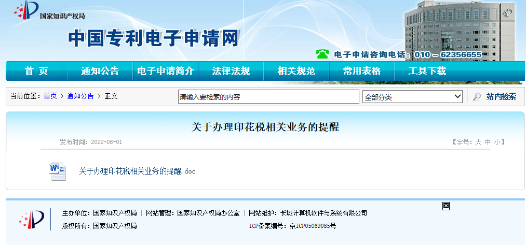Click the publish date 2022-06-01
The height and width of the screenshot is (246, 526).
pos(105,142)
